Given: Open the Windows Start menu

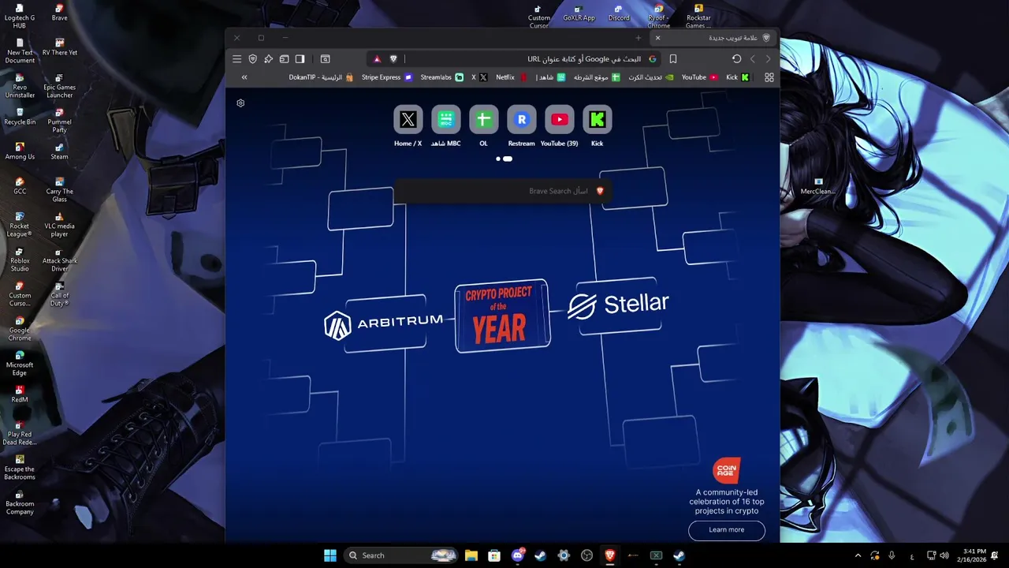Looking at the screenshot, I should click(330, 555).
